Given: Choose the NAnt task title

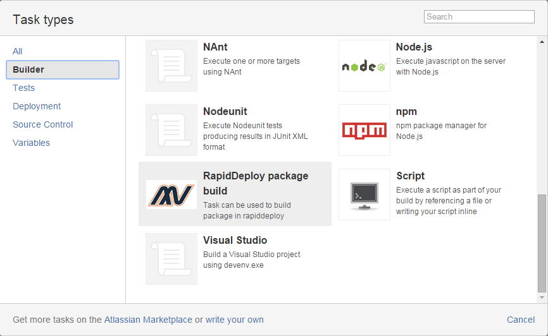Looking at the screenshot, I should 215,47.
